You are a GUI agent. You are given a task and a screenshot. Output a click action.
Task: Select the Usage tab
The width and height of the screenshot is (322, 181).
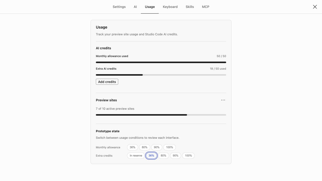click(150, 7)
